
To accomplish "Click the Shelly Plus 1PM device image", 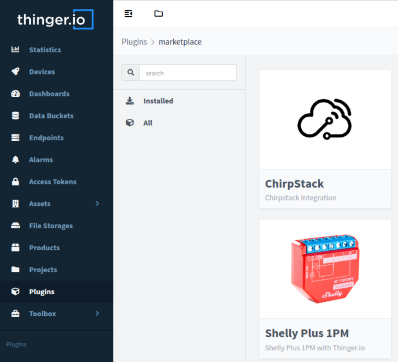I will click(325, 269).
